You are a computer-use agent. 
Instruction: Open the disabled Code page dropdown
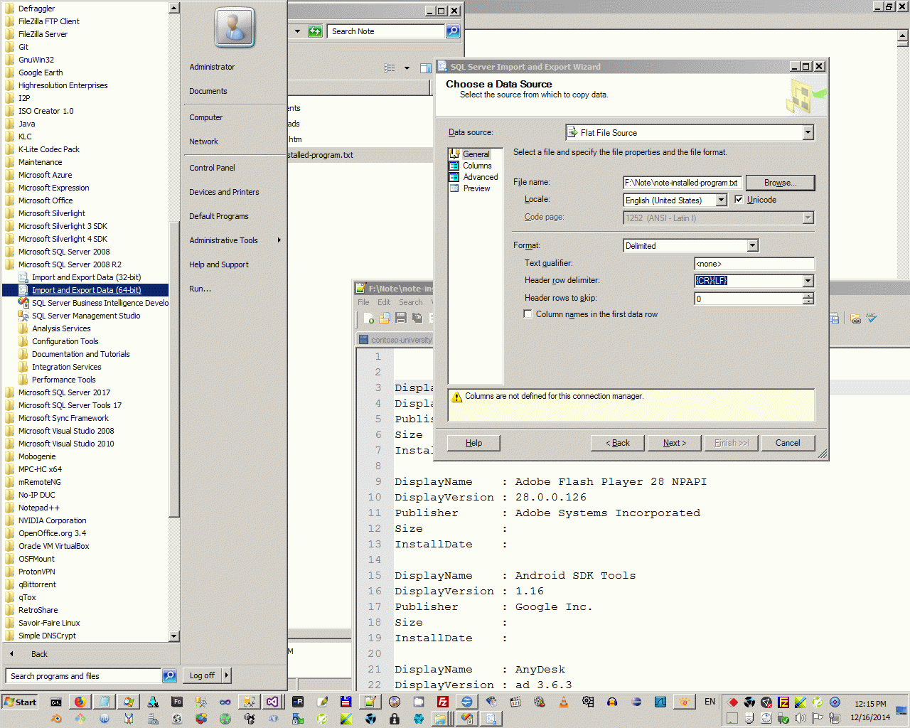click(808, 218)
